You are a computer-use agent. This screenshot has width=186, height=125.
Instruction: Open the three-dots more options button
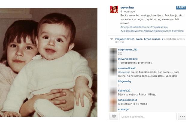(182, 117)
